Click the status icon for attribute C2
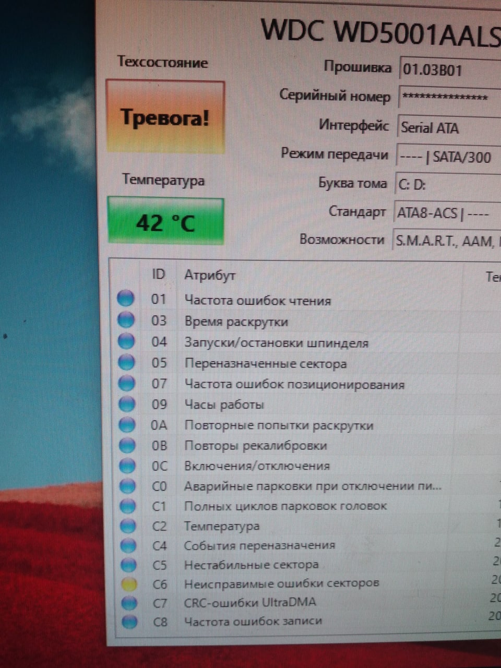Image resolution: width=501 pixels, height=668 pixels. click(128, 526)
